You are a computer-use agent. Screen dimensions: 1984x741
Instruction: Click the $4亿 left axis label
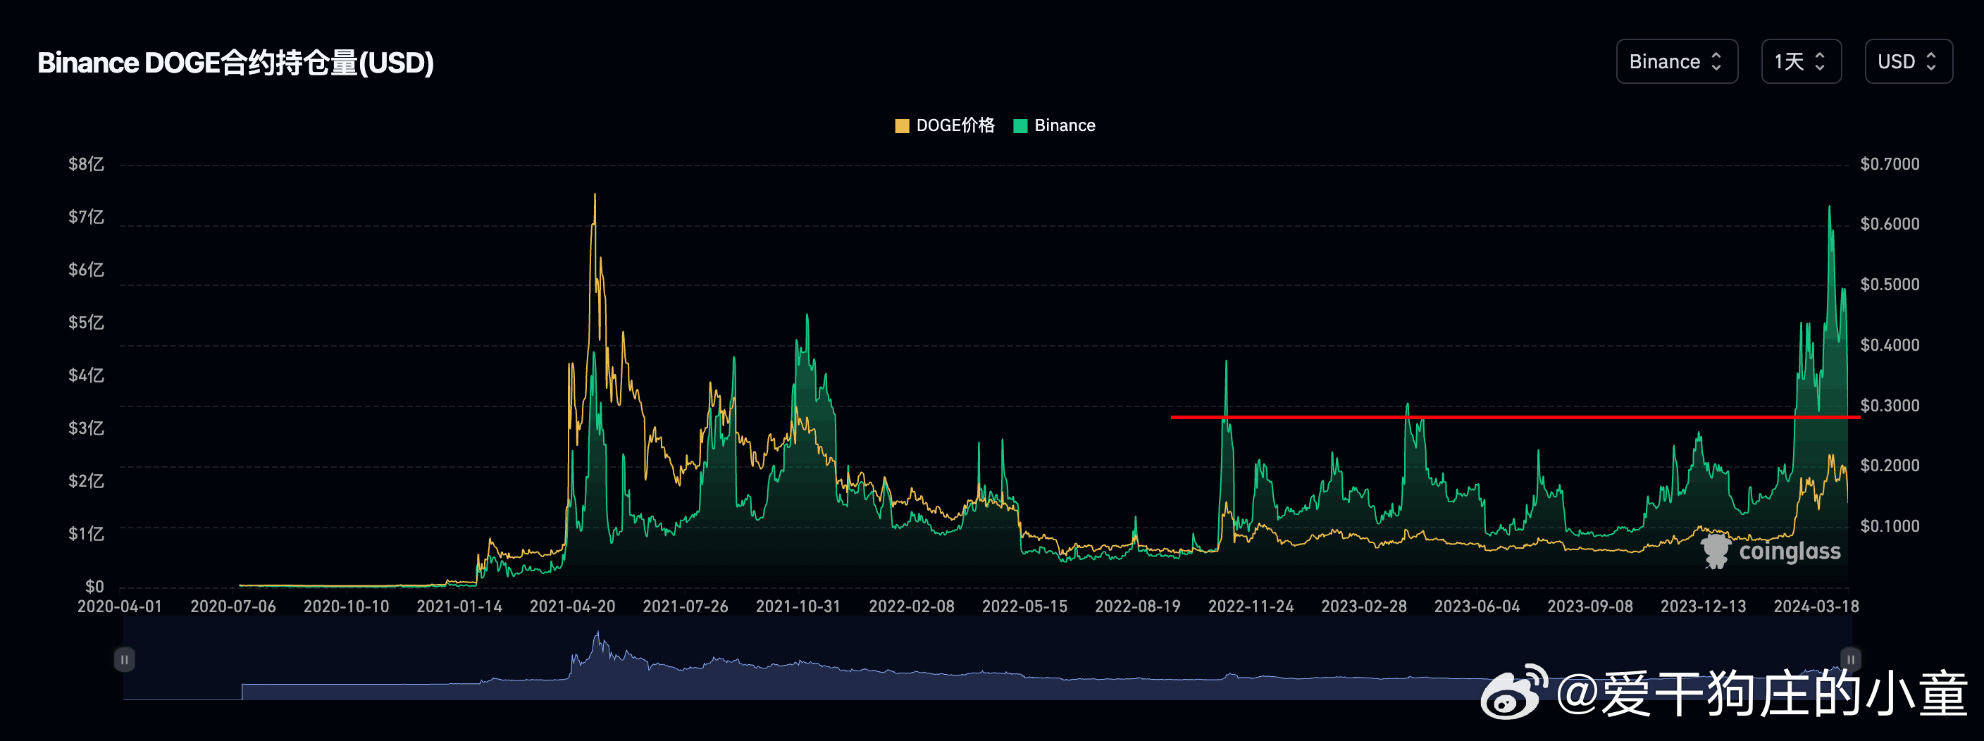[x=86, y=375]
